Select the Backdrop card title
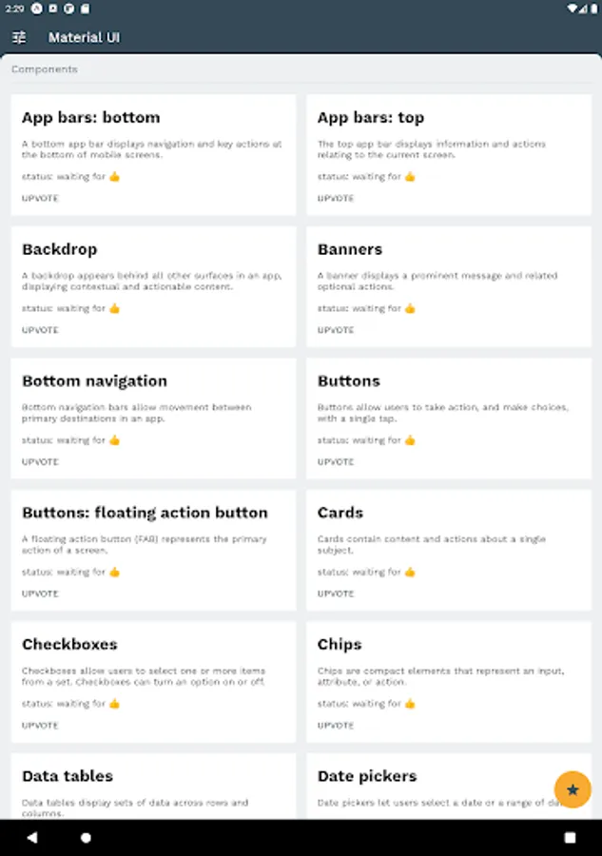Image resolution: width=602 pixels, height=856 pixels. tap(60, 249)
